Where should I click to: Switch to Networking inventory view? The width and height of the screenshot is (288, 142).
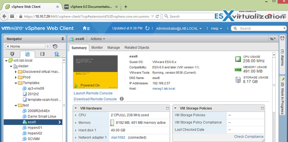tap(57, 54)
